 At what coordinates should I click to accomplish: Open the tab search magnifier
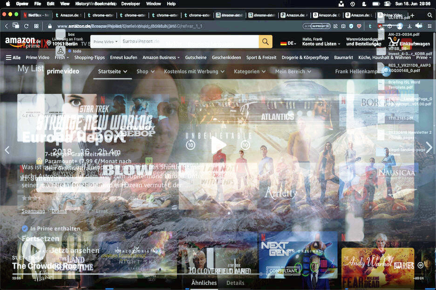[x=429, y=15]
